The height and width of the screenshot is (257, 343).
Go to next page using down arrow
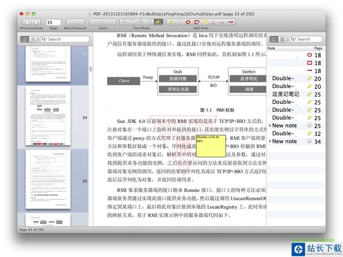(36, 22)
